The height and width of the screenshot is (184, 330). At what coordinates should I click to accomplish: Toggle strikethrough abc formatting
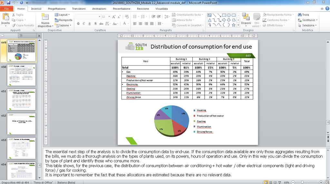click(x=101, y=23)
